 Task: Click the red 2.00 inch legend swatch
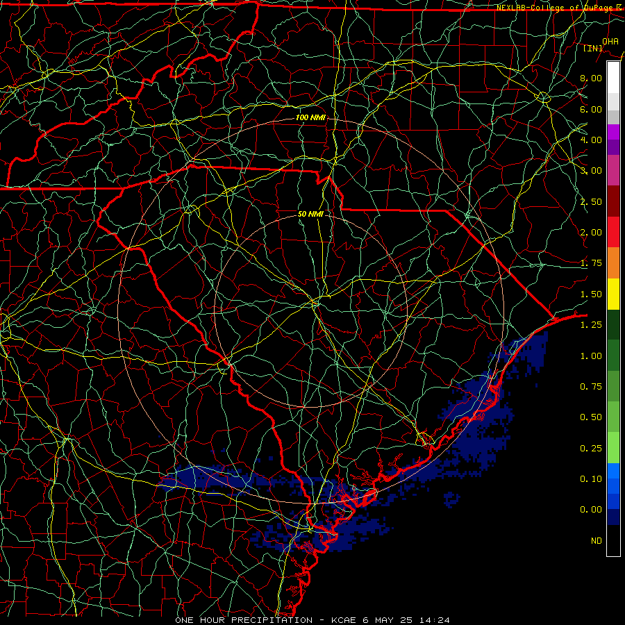613,232
